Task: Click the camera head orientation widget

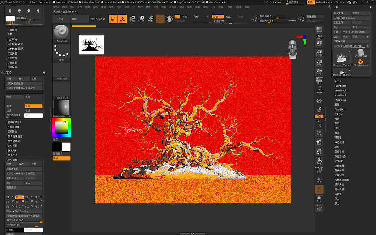Action: click(x=293, y=49)
